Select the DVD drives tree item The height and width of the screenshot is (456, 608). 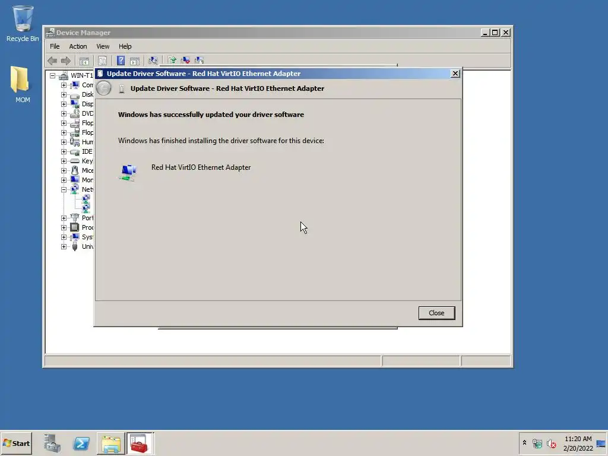87,113
